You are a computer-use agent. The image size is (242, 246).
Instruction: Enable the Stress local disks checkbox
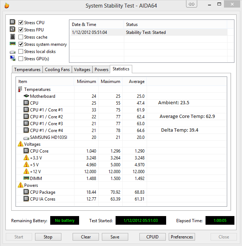(21, 51)
